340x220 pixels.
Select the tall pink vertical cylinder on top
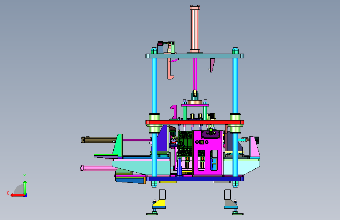(x=195, y=29)
